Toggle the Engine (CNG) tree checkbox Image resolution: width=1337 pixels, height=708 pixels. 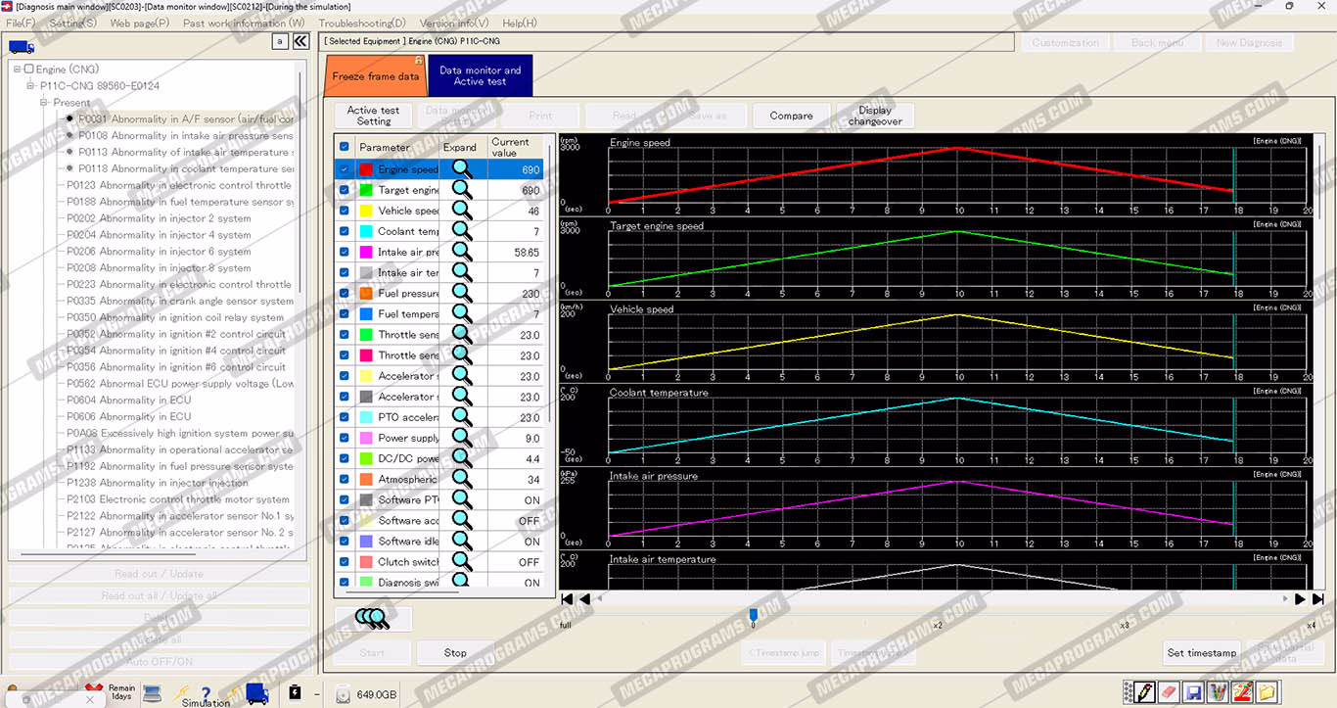pyautogui.click(x=28, y=70)
